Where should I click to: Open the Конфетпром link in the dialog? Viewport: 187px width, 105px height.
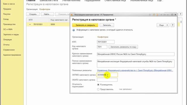pos(103,37)
